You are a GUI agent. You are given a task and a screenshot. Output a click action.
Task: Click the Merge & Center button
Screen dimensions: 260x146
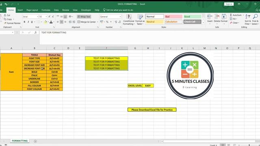coord(87,22)
